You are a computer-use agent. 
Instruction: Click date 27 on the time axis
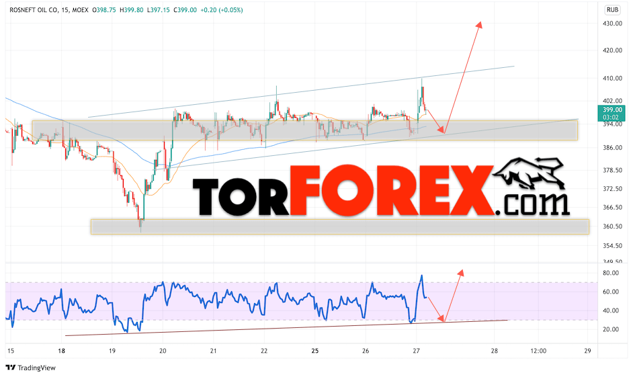pyautogui.click(x=416, y=351)
